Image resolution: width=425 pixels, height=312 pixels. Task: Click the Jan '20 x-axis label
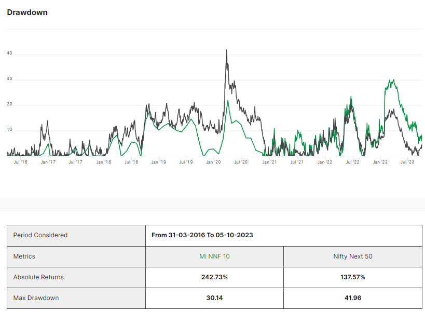coord(214,162)
